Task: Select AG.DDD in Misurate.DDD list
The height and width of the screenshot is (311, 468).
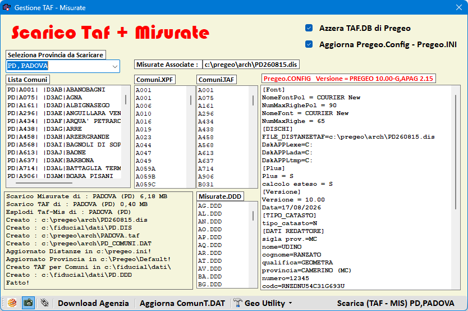Action: point(223,206)
